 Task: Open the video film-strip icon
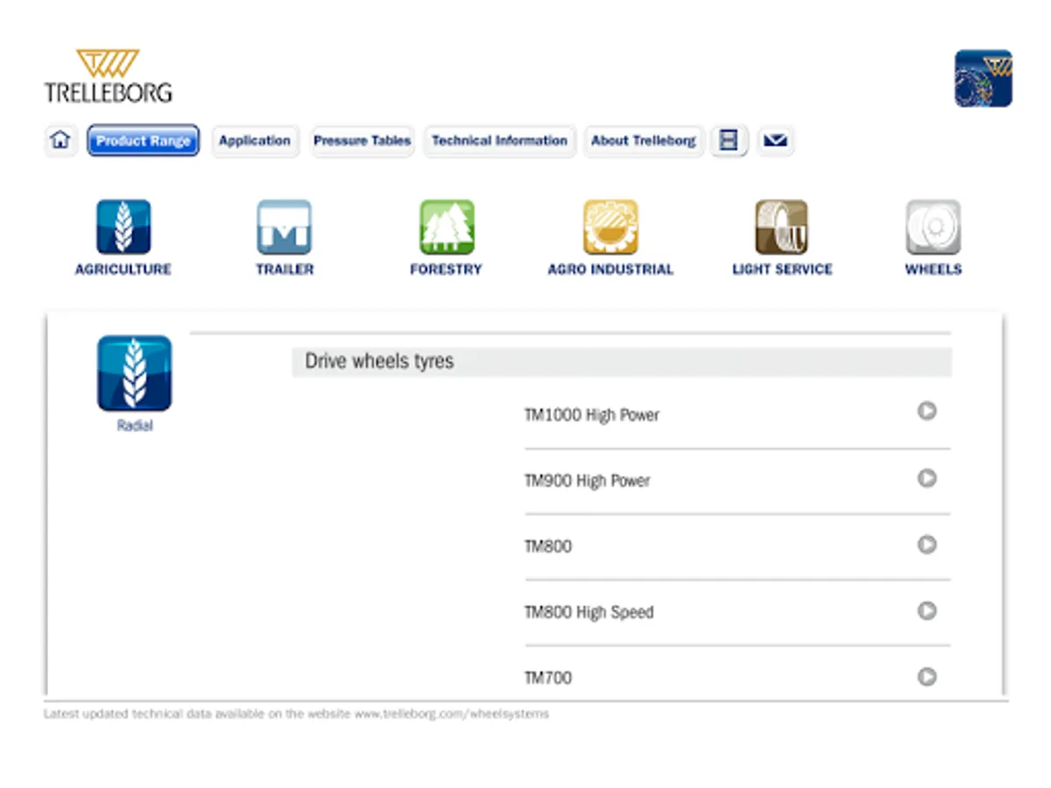pyautogui.click(x=729, y=140)
